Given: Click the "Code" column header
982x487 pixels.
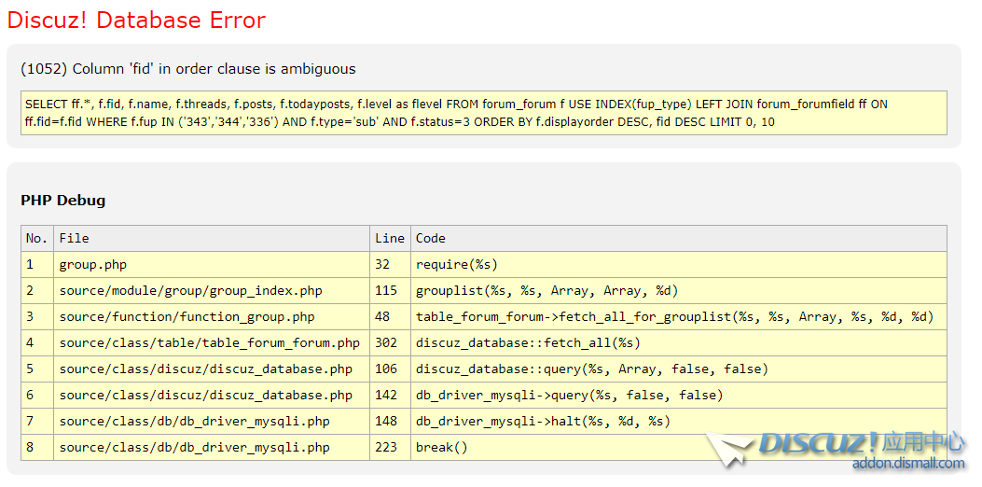Looking at the screenshot, I should 431,238.
